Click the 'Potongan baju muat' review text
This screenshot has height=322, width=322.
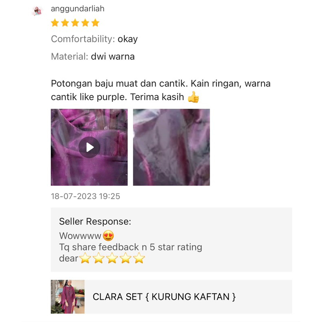point(94,84)
